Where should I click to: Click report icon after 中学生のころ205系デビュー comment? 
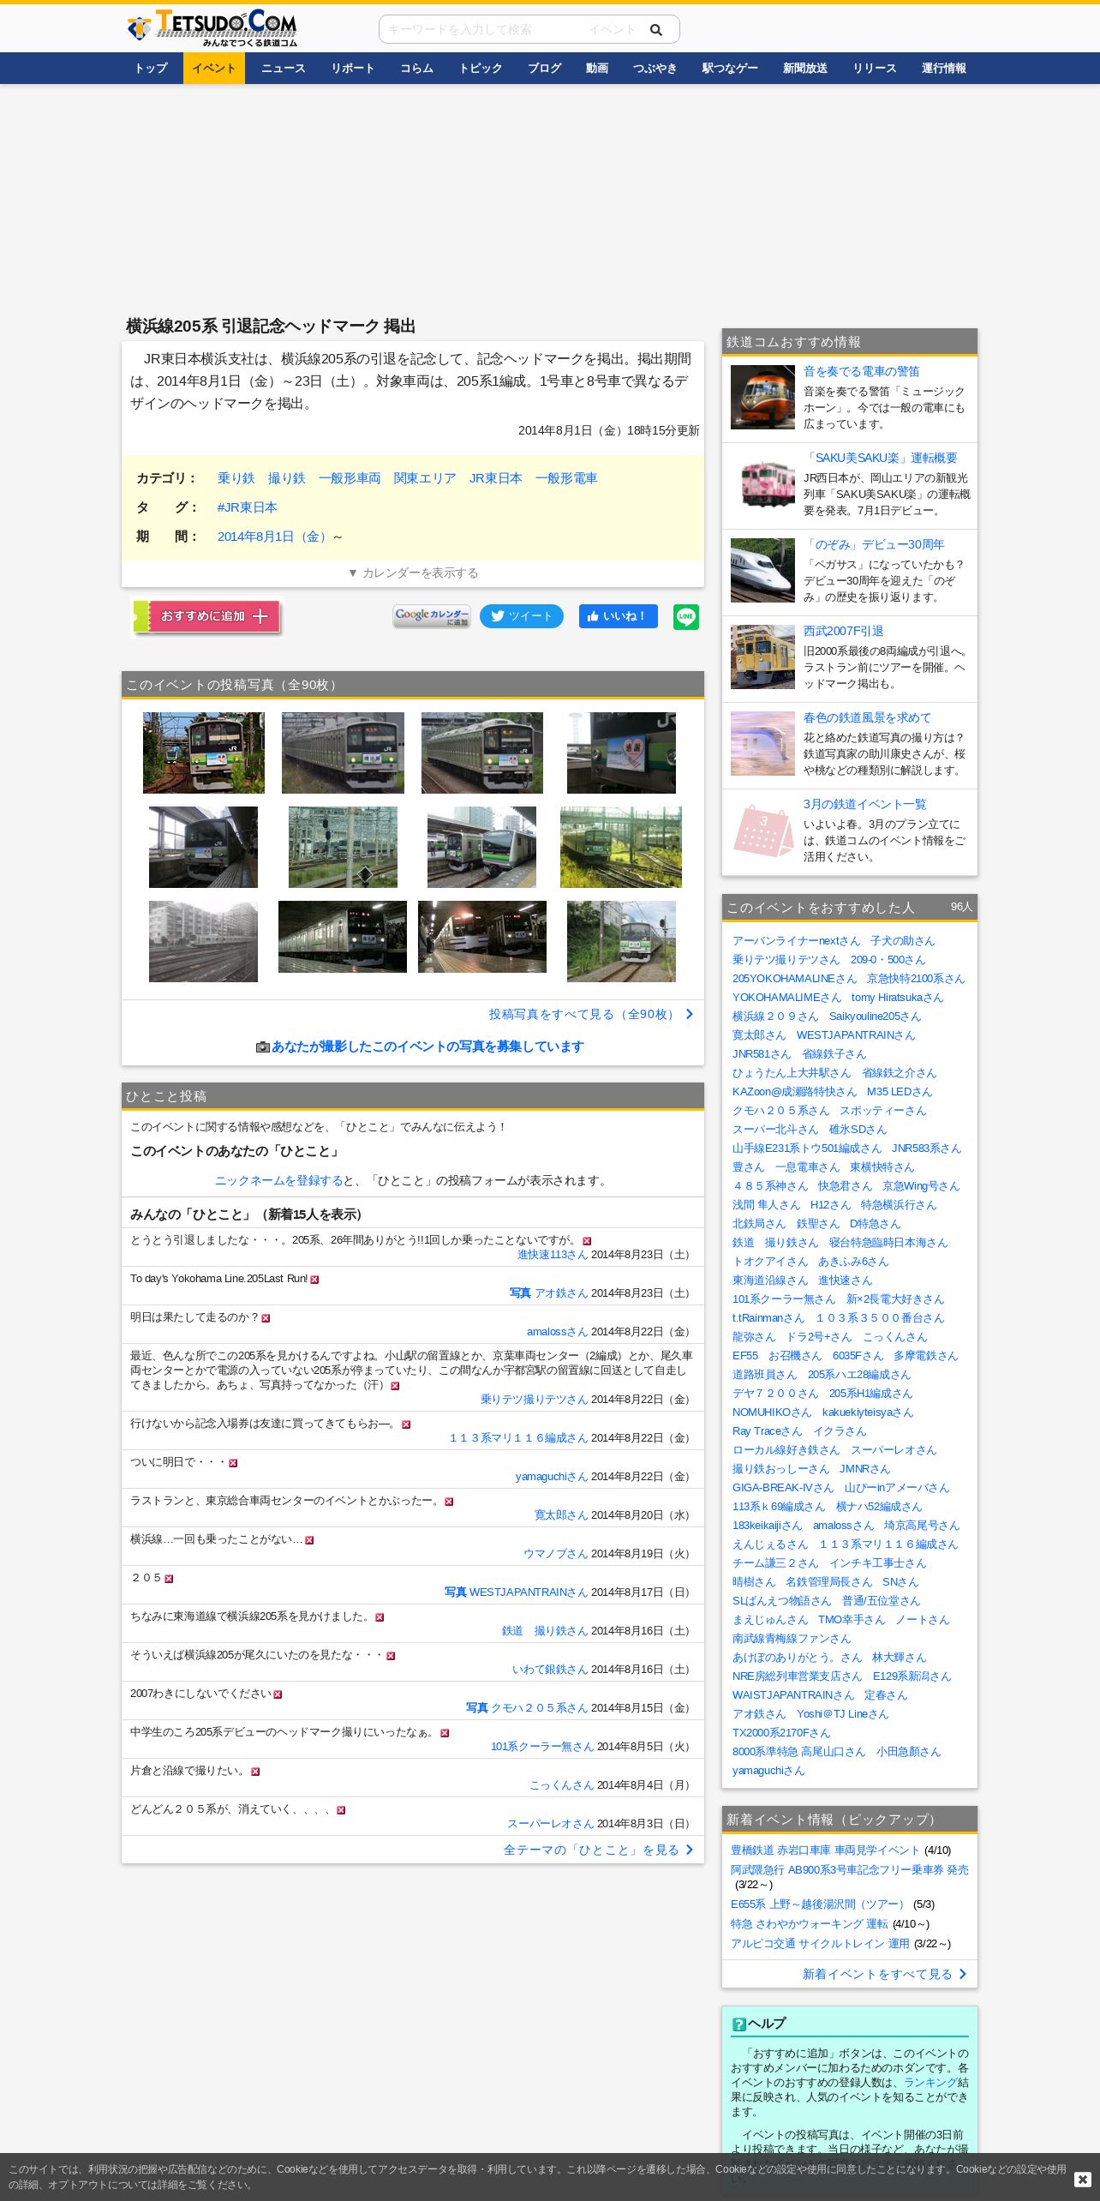click(x=445, y=1733)
